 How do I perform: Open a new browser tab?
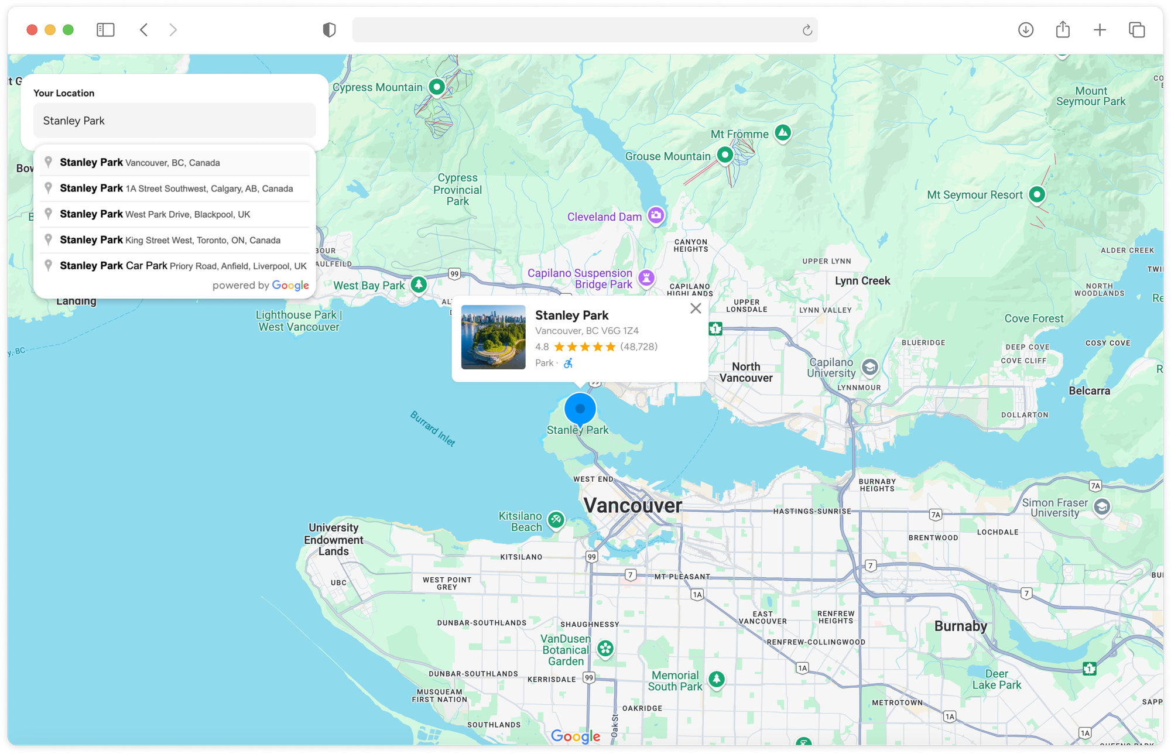coord(1100,29)
